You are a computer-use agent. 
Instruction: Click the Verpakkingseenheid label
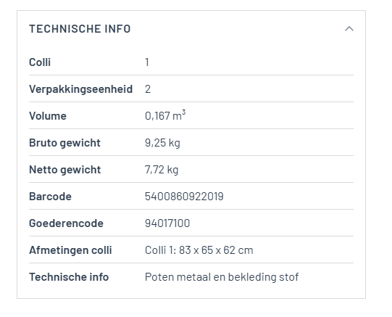pyautogui.click(x=80, y=89)
